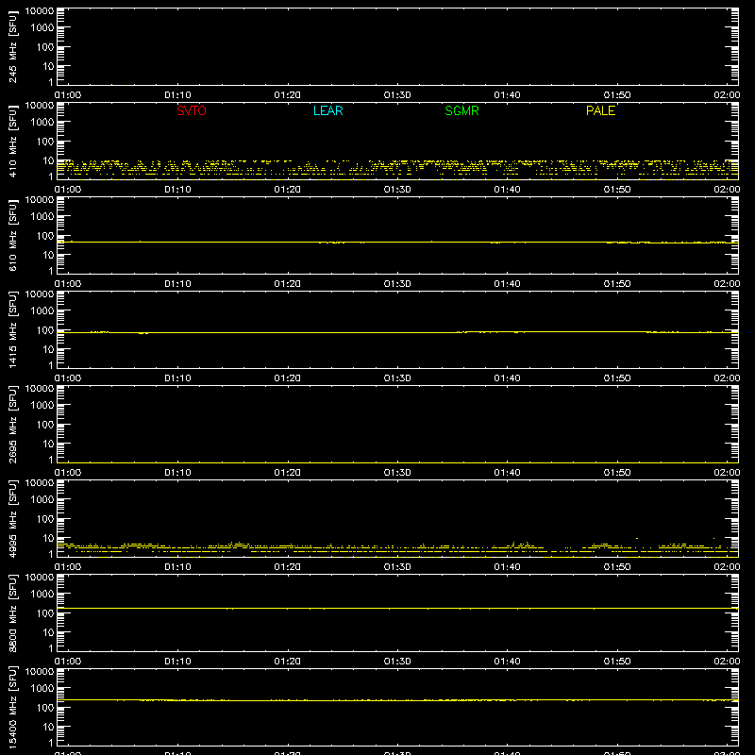Click 02:00 time label below 245 MHz panel
Screen dimensions: 755x755
(727, 95)
